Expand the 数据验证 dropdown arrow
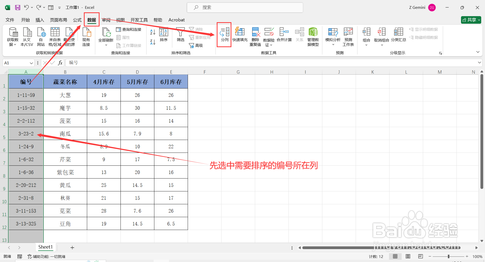Screen dimensions: 485x262 (272, 45)
